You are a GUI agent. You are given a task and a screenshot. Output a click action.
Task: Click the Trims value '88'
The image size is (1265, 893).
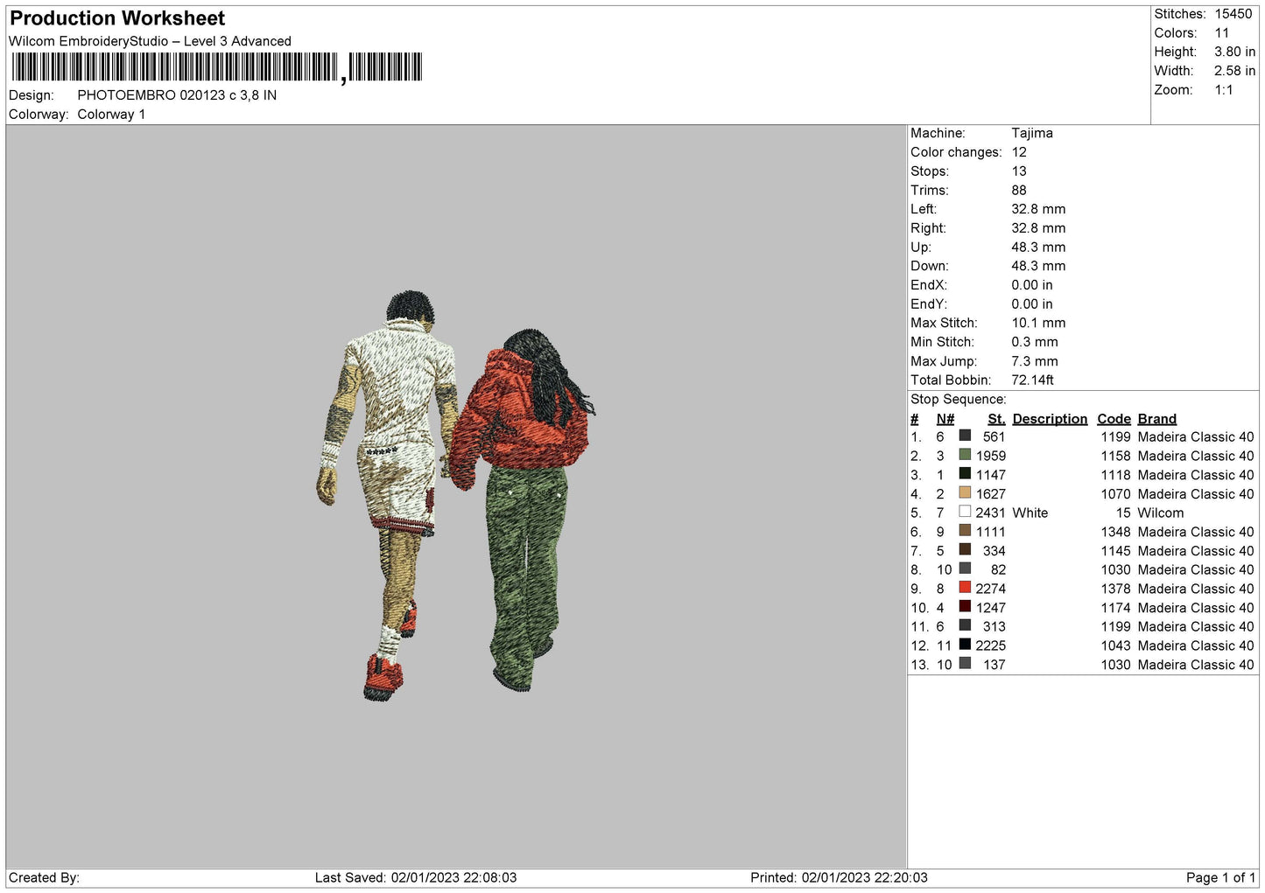[x=1019, y=190]
